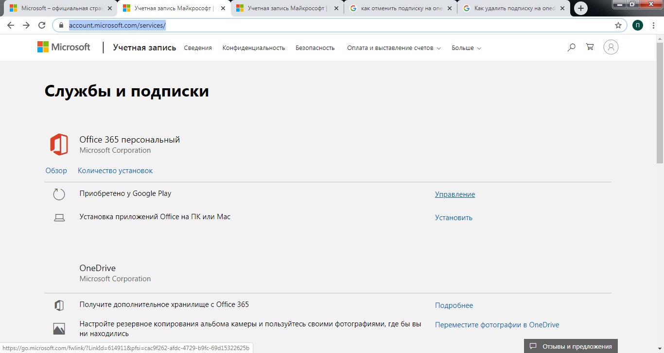This screenshot has width=664, height=353.
Task: Click the 'Учетная запись' header link
Action: [x=144, y=48]
